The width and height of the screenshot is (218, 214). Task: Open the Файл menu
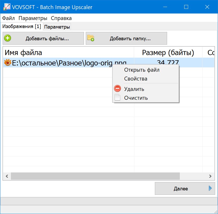pos(9,18)
